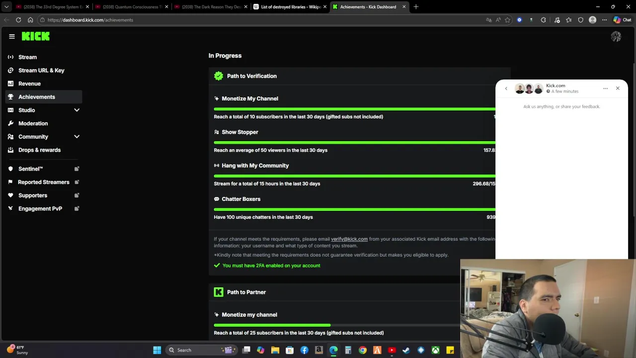Go back in the Kick.com chat widget
The image size is (636, 358).
click(506, 89)
